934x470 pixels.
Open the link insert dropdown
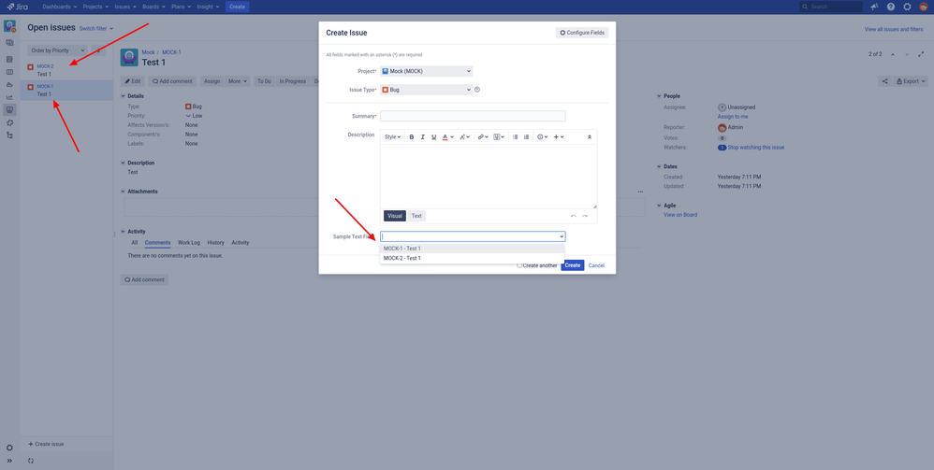pyautogui.click(x=483, y=136)
